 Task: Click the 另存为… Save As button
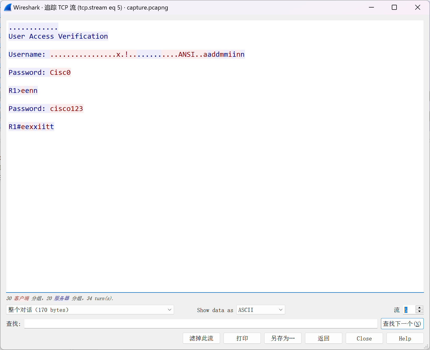(x=283, y=338)
